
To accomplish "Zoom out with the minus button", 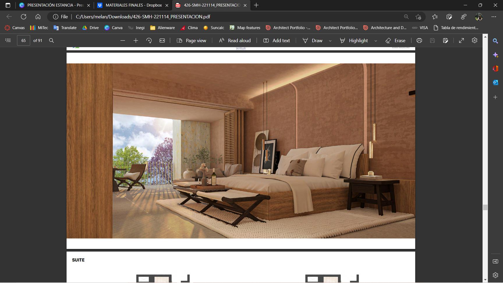I will pyautogui.click(x=123, y=40).
